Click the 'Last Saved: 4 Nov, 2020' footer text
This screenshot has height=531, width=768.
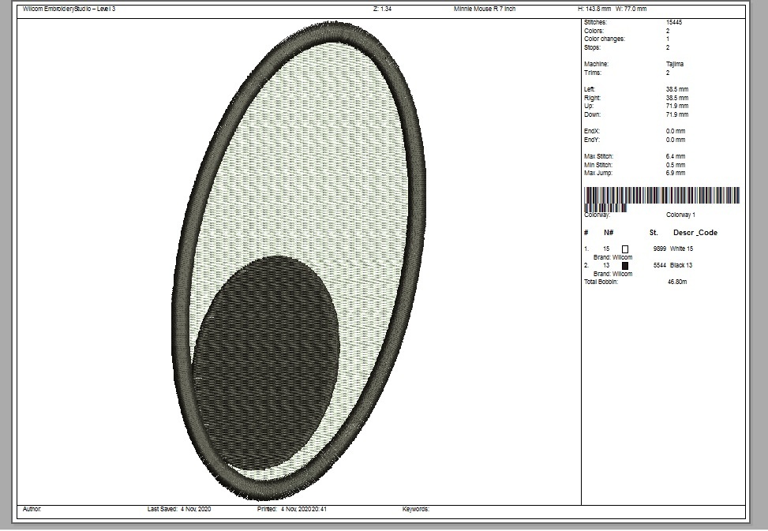[179, 510]
